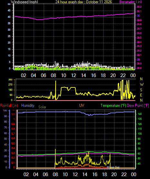The width and height of the screenshot is (150, 179).
Task: Click the "14" hour label under the bottom graph
Action: point(85,174)
